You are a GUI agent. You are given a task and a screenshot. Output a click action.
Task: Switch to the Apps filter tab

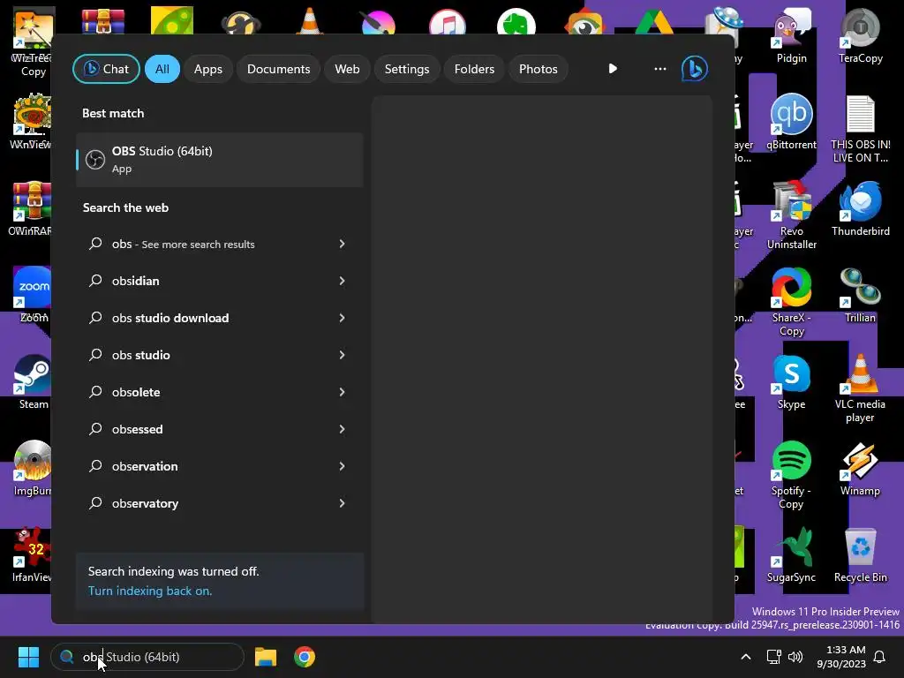click(208, 69)
